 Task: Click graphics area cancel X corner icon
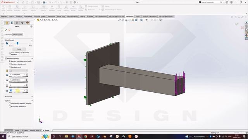242,28
